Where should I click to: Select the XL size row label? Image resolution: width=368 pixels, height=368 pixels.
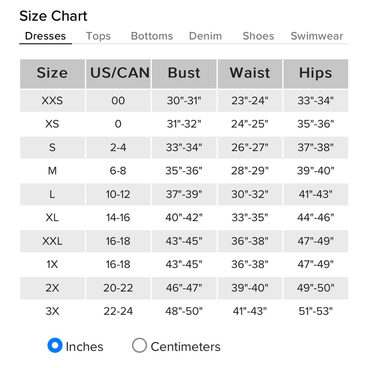point(52,217)
